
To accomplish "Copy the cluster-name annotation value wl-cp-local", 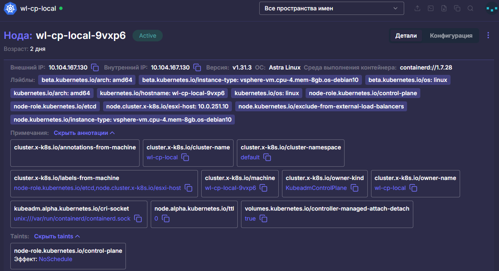I will (185, 158).
